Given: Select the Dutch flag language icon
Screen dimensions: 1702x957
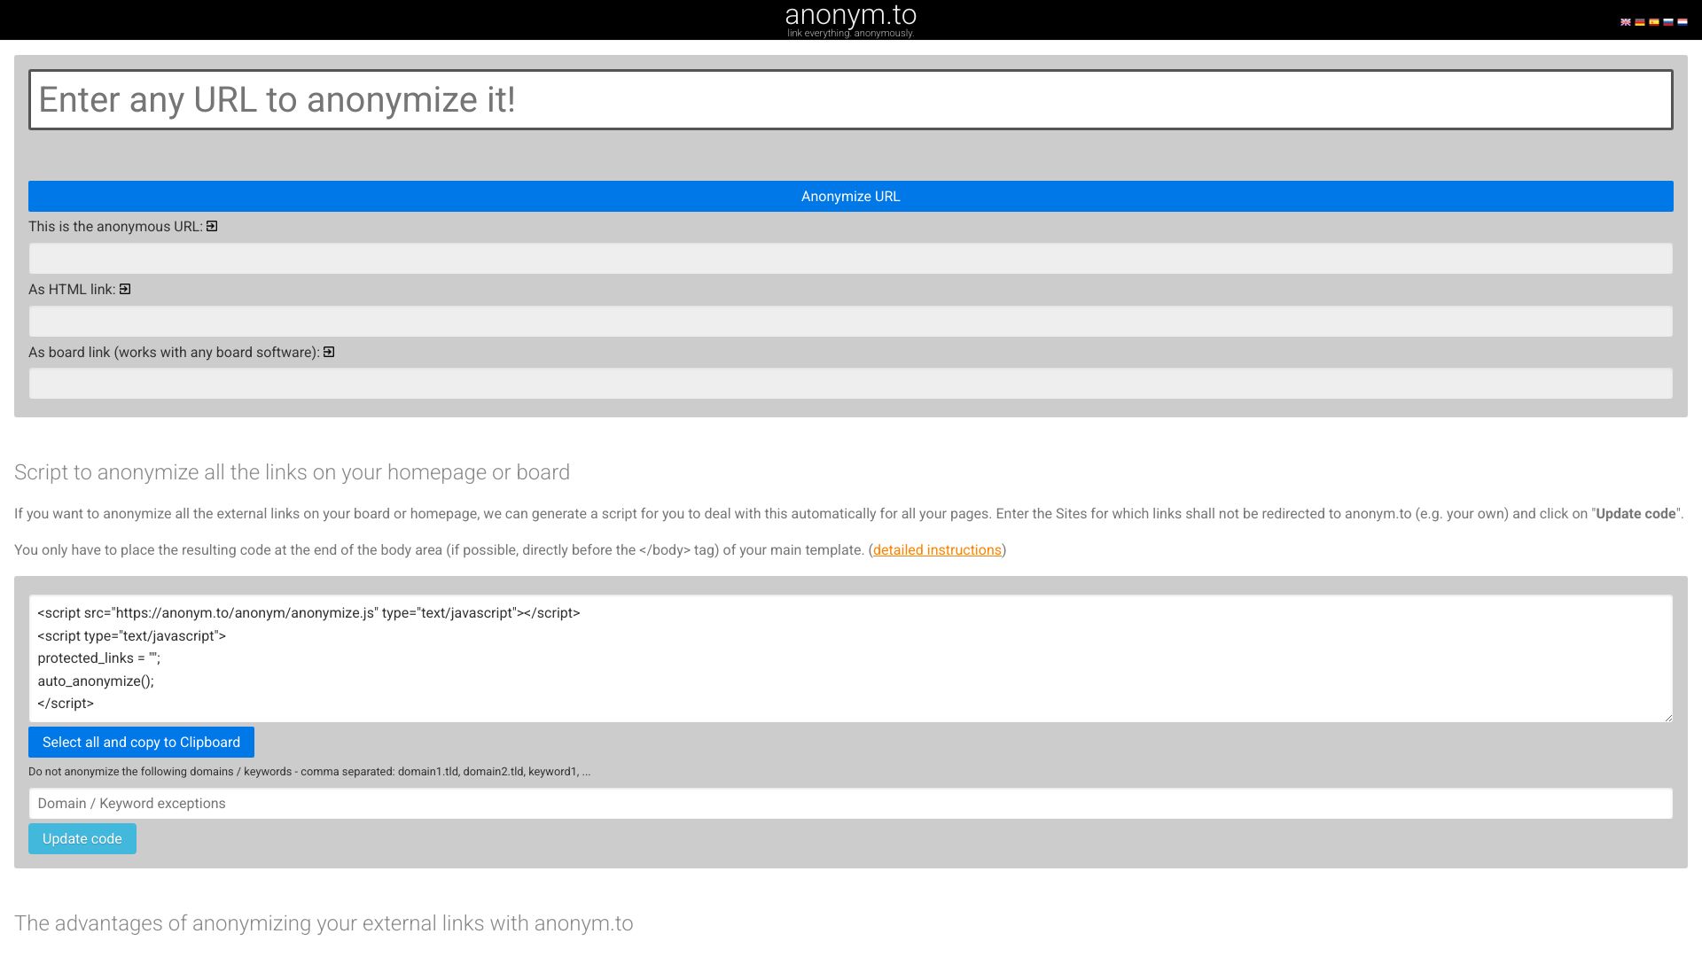Looking at the screenshot, I should click(1682, 22).
